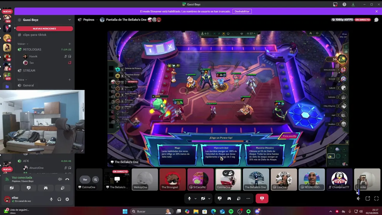Screen dimensions: 382x215
Task: Select The Bellako's EN DIRECTO stream tile
Action: click(x=117, y=179)
